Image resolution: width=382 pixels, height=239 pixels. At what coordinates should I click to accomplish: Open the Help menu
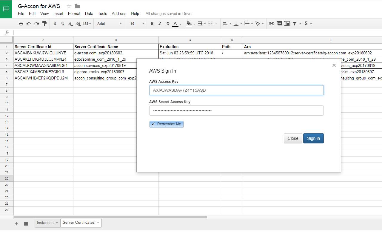[x=135, y=13]
